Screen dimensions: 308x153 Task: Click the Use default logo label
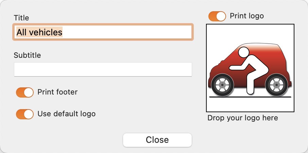pos(67,114)
